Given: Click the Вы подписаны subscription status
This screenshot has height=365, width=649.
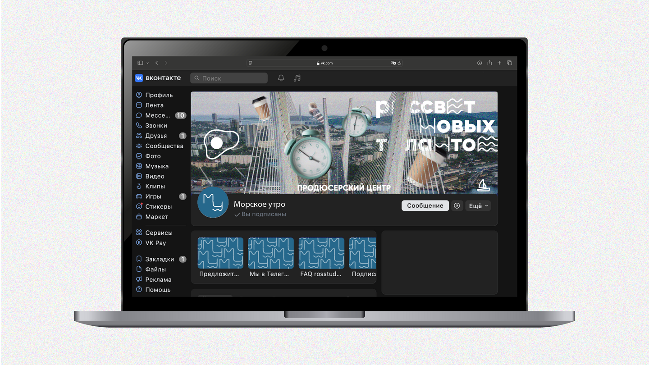Looking at the screenshot, I should point(260,214).
